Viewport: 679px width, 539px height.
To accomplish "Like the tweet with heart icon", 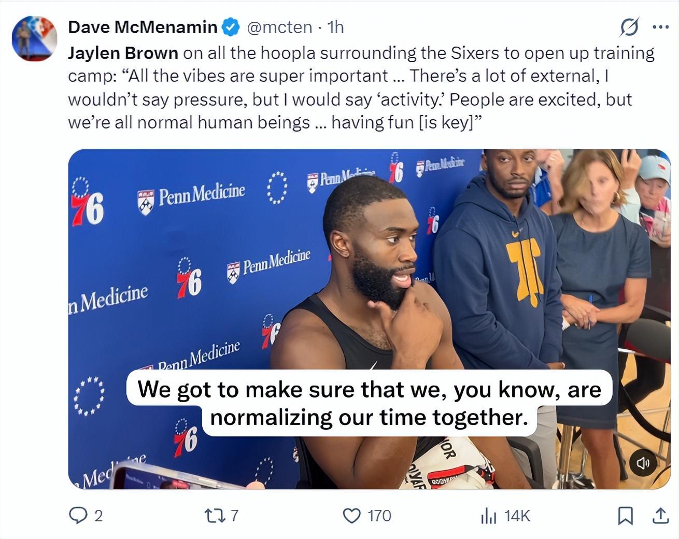I will click(352, 516).
